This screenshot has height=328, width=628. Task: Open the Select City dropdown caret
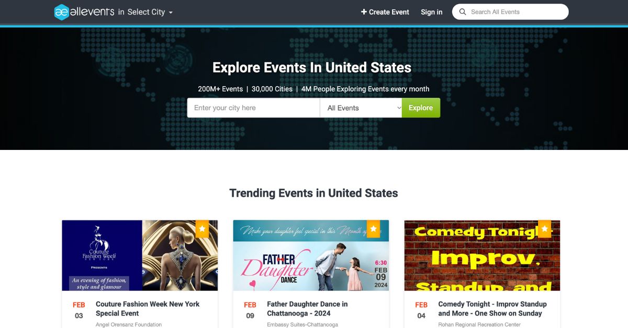[x=171, y=13]
